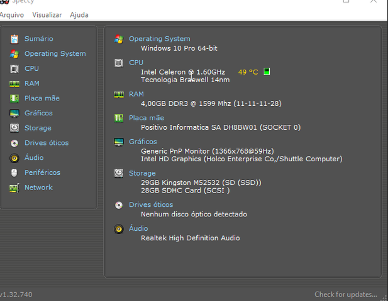Click the Áudio speaker icon in sidebar

click(14, 158)
